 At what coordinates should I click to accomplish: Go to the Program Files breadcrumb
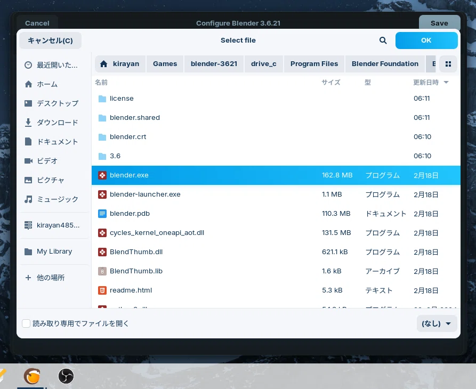point(314,64)
